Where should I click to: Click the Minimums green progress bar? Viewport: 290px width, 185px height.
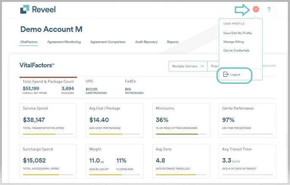tap(177, 134)
